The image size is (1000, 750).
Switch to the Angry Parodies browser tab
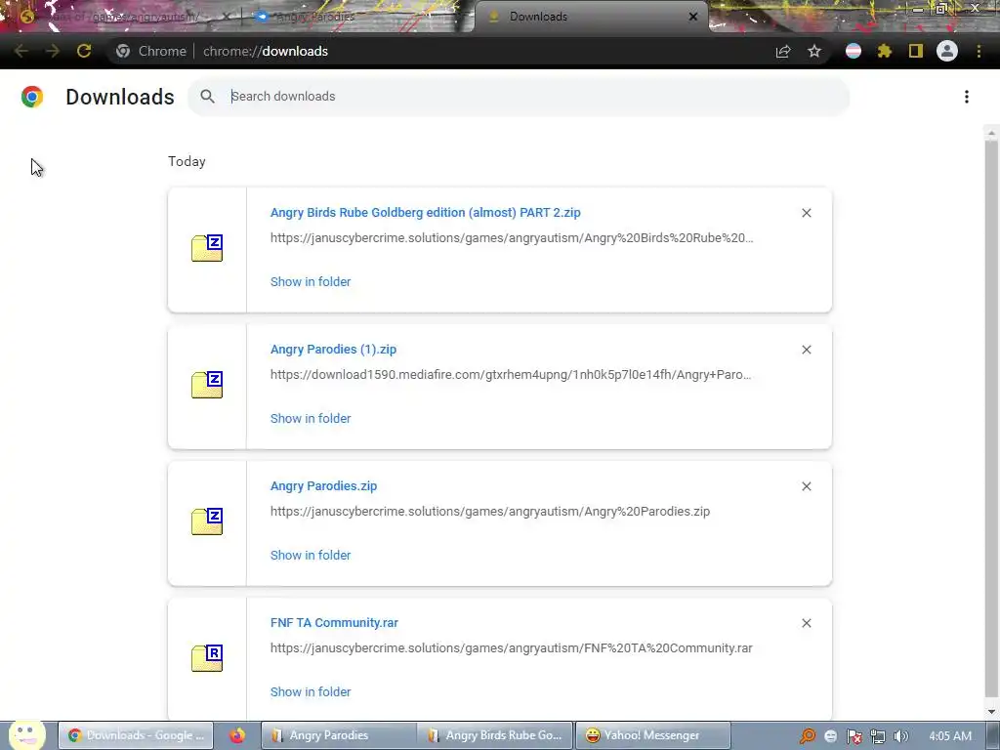357,17
